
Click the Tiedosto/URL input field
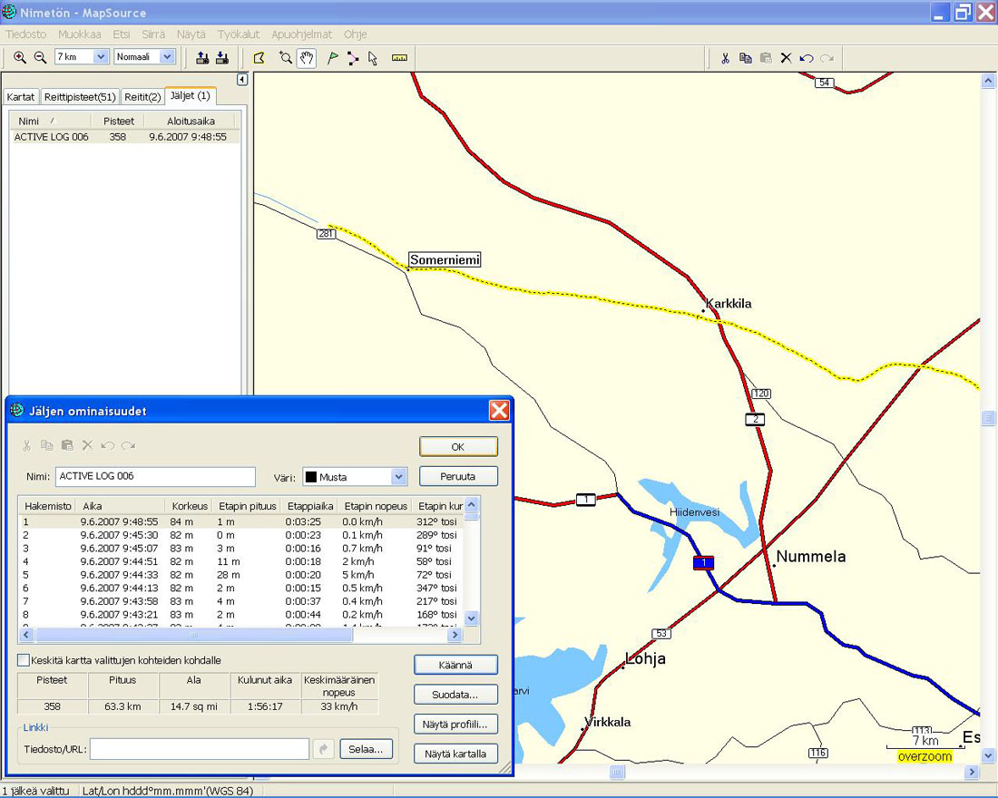(200, 749)
